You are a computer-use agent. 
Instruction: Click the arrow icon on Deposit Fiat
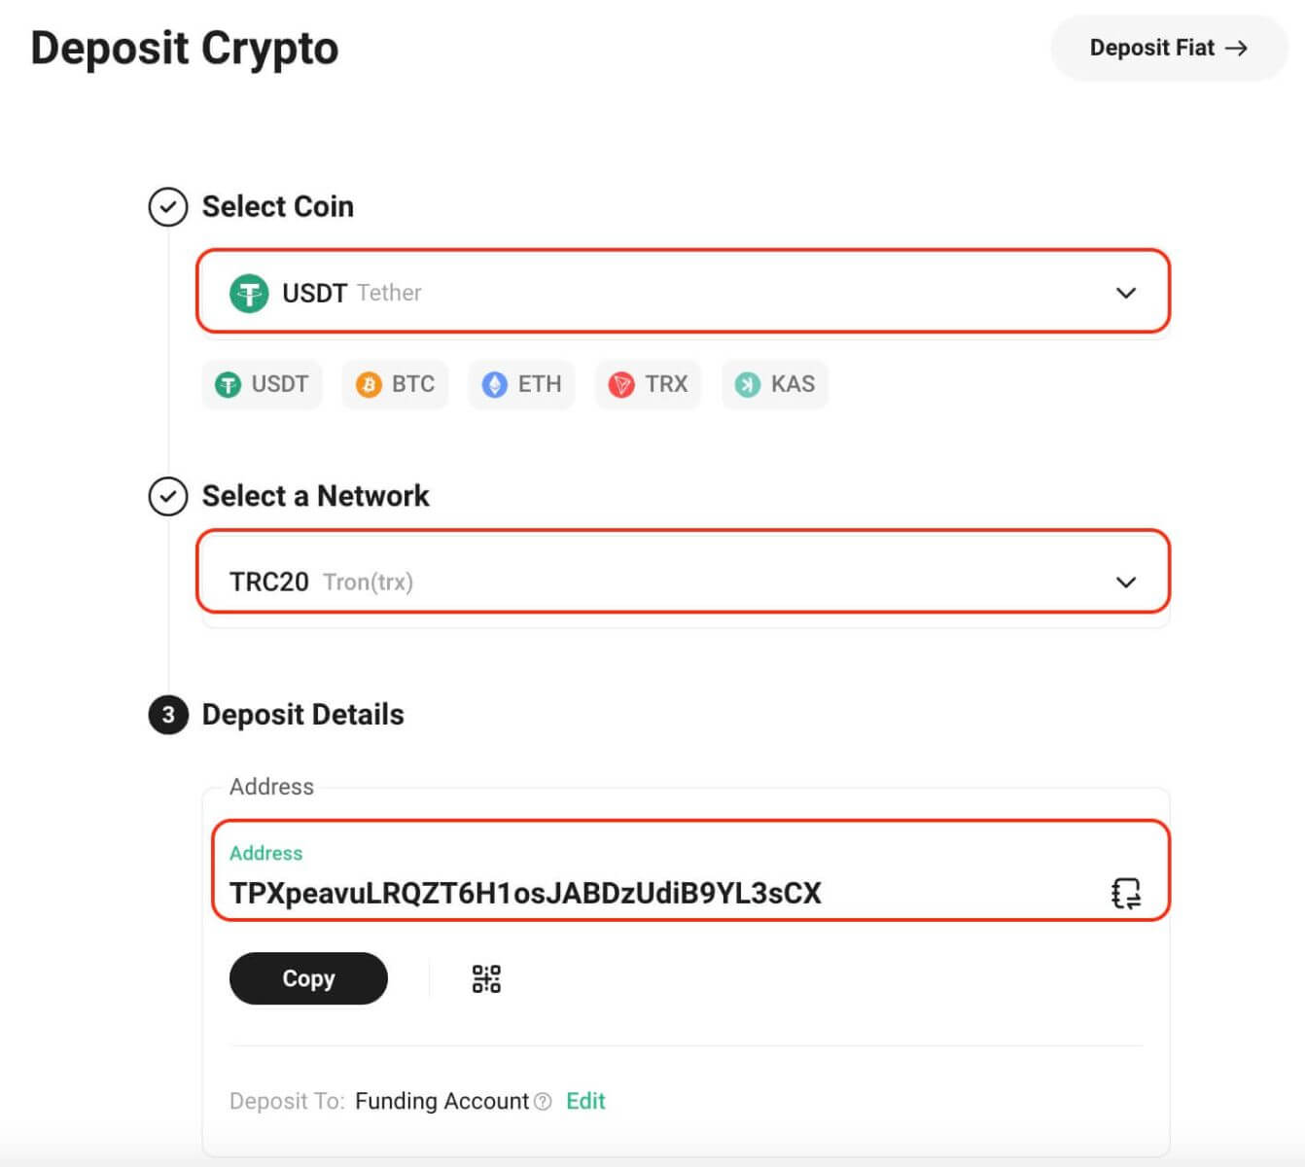pos(1237,47)
